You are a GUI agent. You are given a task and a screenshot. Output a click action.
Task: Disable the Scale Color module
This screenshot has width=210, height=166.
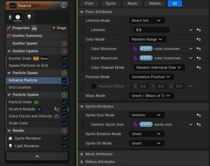pos(64,123)
